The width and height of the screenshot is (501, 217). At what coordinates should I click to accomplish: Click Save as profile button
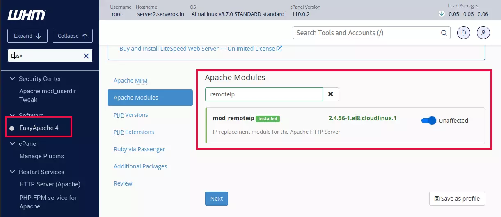coord(457,199)
